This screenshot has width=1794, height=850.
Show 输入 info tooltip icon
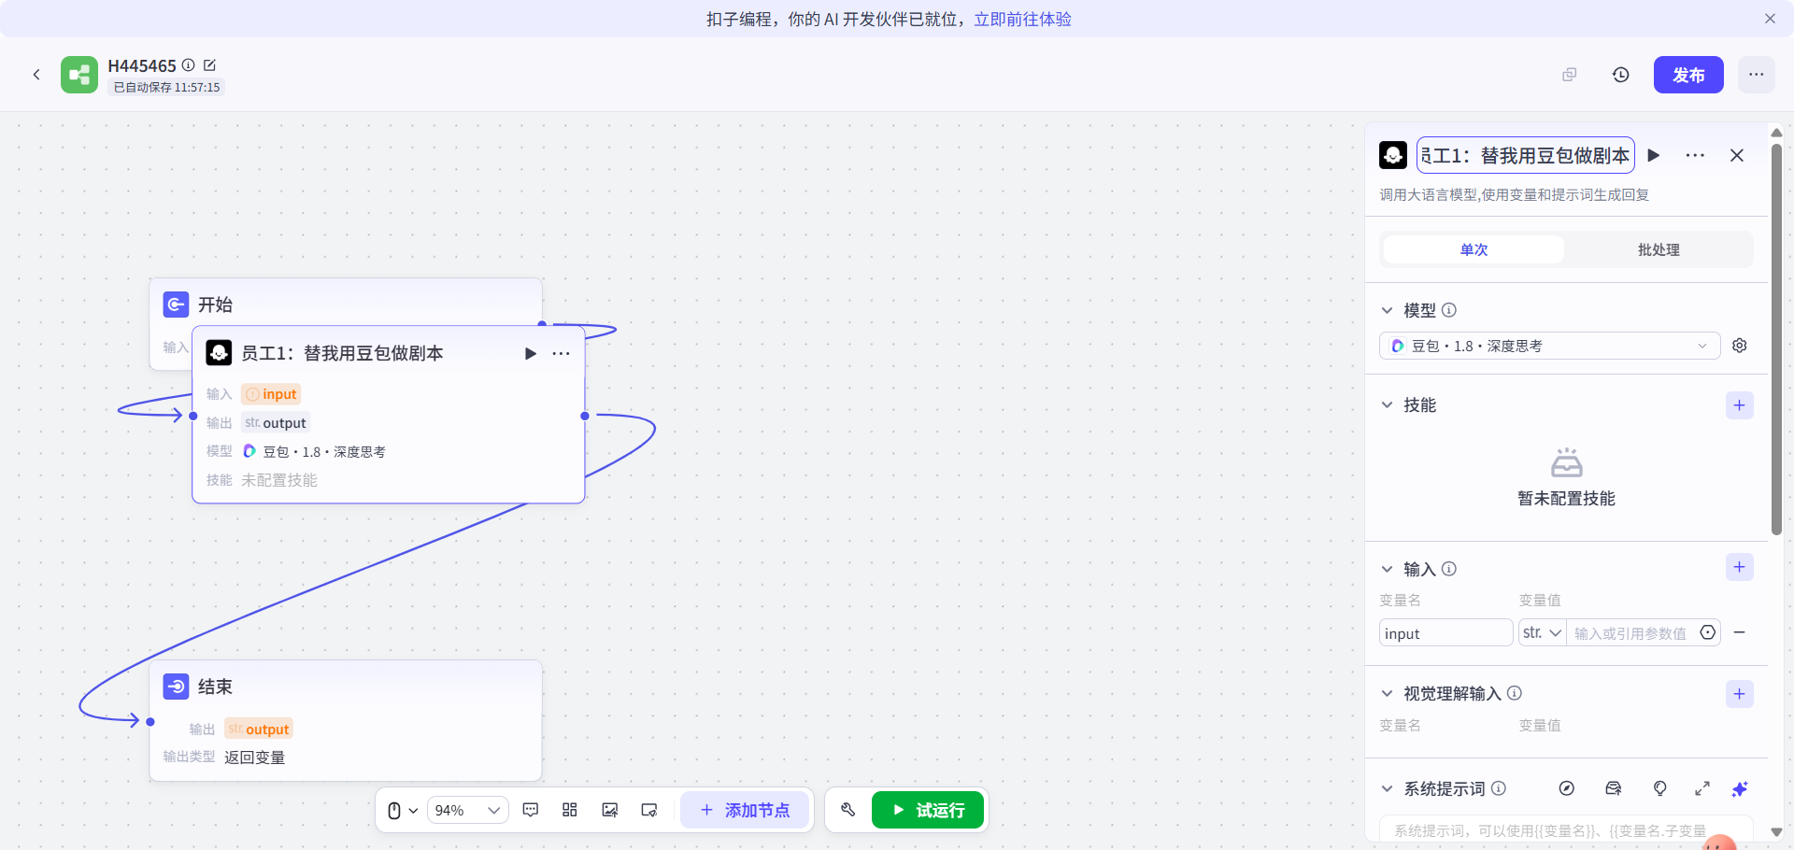(1449, 569)
